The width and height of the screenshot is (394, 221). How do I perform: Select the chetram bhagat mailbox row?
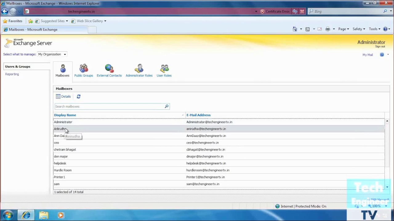point(219,149)
